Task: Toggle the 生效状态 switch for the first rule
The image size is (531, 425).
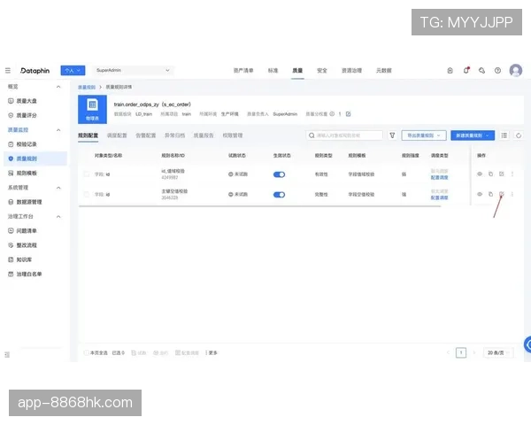Action: [280, 174]
